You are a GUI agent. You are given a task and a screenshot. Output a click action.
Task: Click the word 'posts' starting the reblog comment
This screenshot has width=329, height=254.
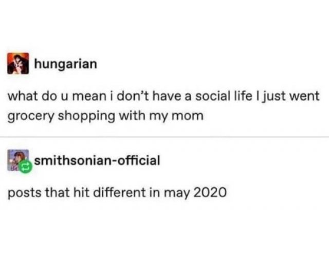pos(25,193)
